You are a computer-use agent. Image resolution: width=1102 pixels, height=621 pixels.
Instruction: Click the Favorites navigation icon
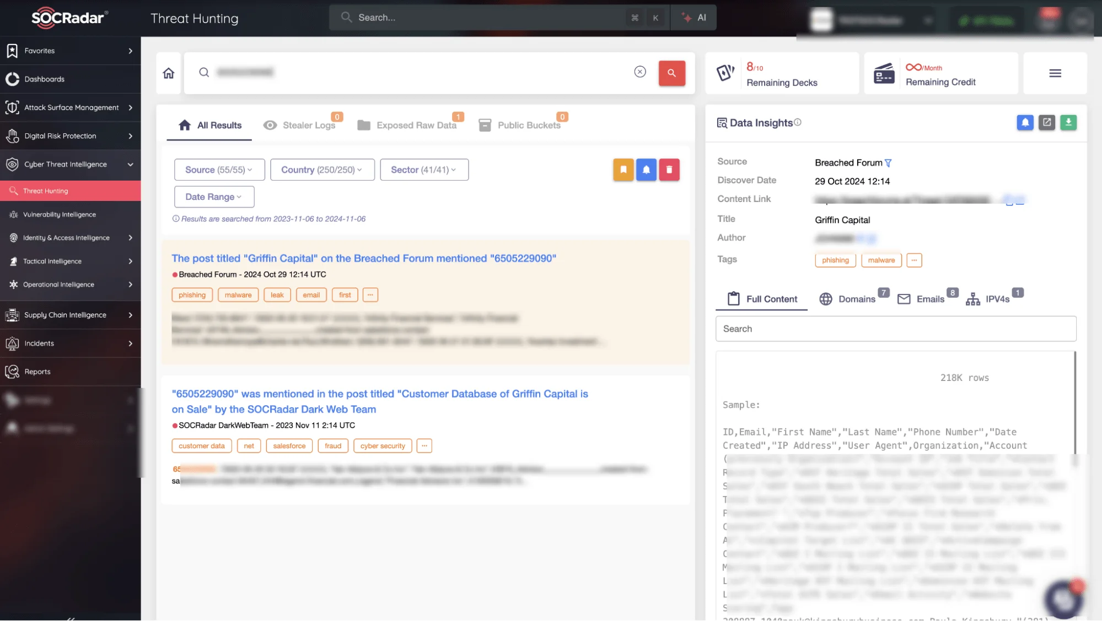pyautogui.click(x=12, y=51)
